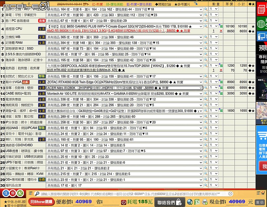The width and height of the screenshot is (267, 207).
Task: Change quantity dropdown for 顯示卡VGA row
Action: [214, 82]
